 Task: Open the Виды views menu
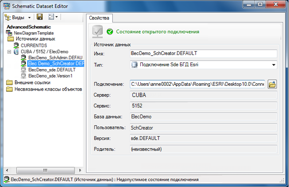point(18,17)
